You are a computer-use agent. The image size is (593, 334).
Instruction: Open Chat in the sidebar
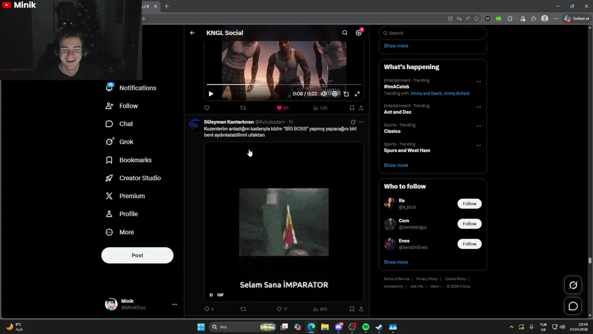120,124
